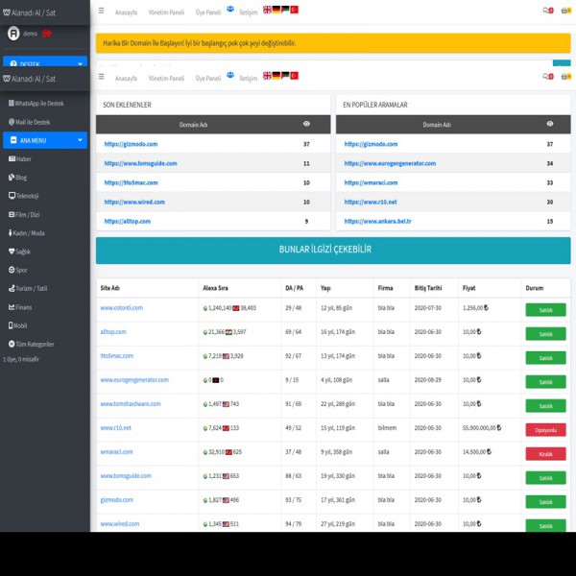Open www.cotonti.com in the site table
Image resolution: width=576 pixels, height=576 pixels.
coord(121,308)
